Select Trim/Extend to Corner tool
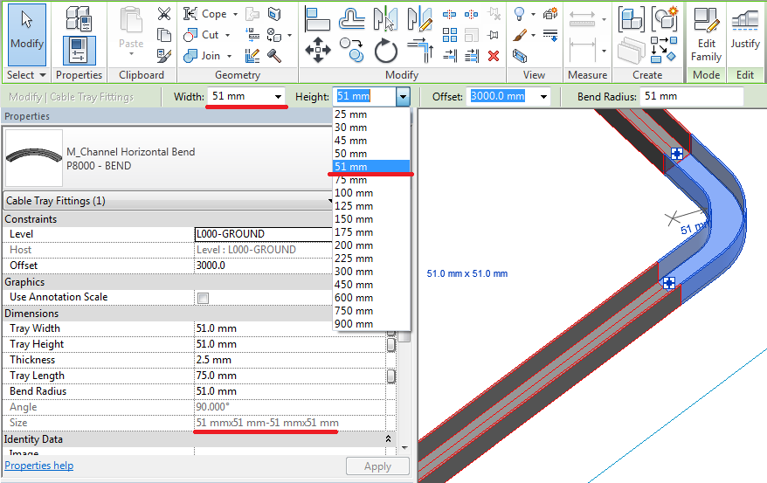The width and height of the screenshot is (767, 483). pyautogui.click(x=420, y=51)
